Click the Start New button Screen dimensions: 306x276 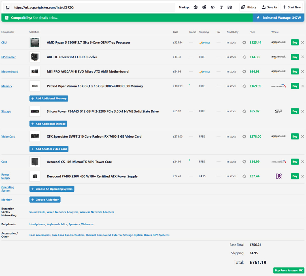pyautogui.click(x=292, y=7)
